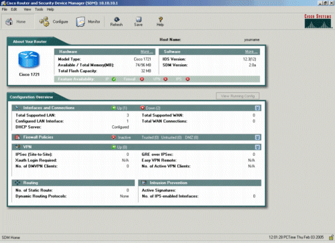Viewport: 335px width, 243px height.
Task: Click the VPN Up (0) status icon
Action: (114, 147)
